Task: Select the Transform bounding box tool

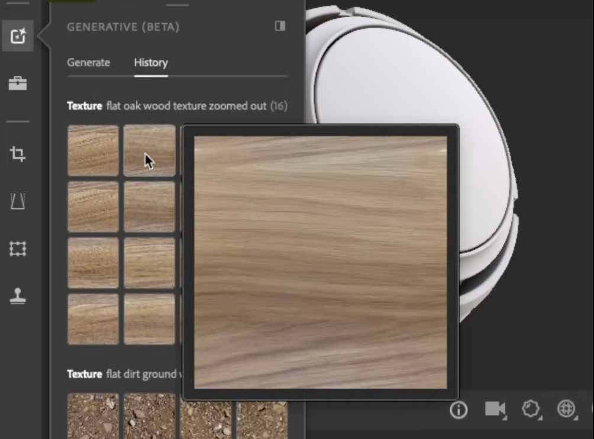Action: point(18,249)
